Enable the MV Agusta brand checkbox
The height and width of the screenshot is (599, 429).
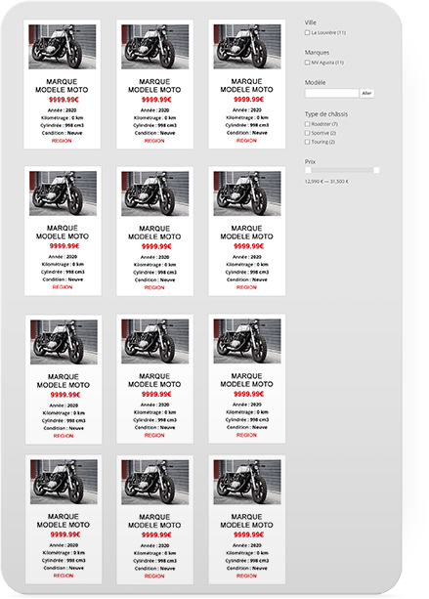point(307,63)
